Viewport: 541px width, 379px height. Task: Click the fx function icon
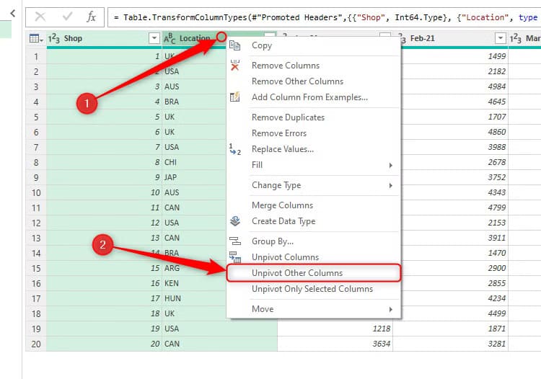click(91, 17)
